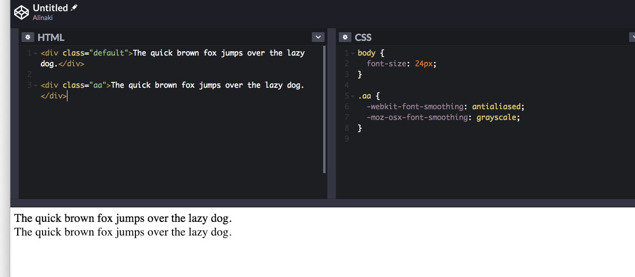The width and height of the screenshot is (635, 277).
Task: Open the Alinaki author profile link
Action: [43, 18]
